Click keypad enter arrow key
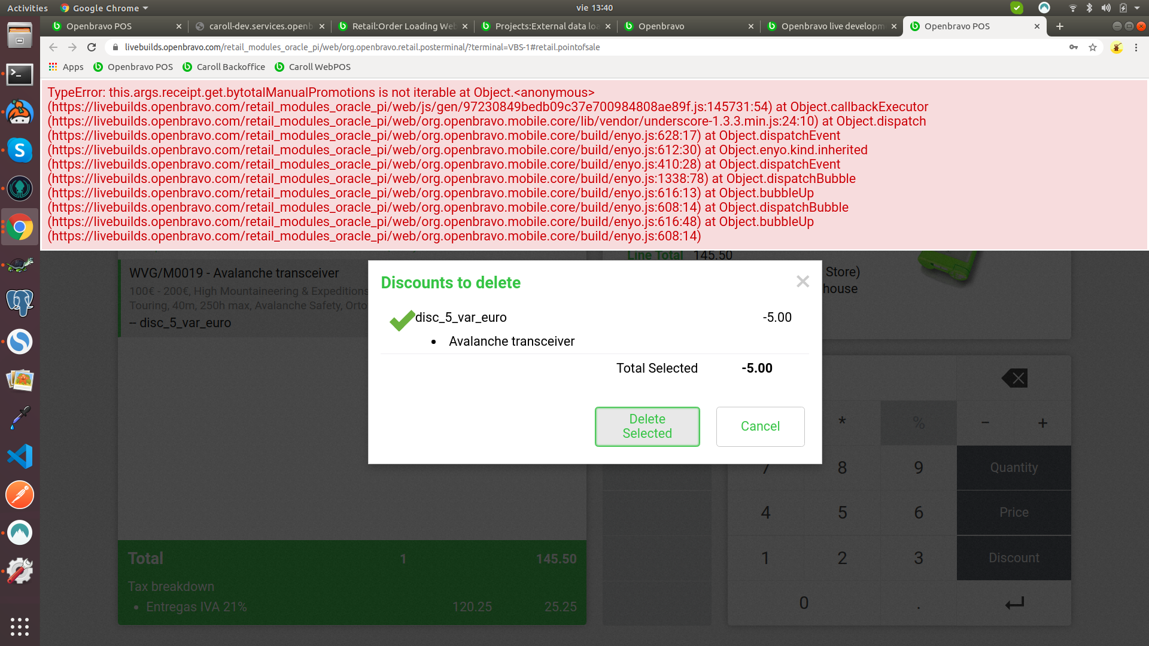The height and width of the screenshot is (646, 1149). tap(1014, 603)
